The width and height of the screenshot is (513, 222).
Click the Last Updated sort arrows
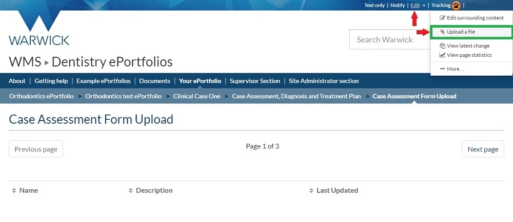311,191
